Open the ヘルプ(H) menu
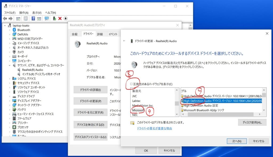The image size is (273, 157). tap(50, 13)
